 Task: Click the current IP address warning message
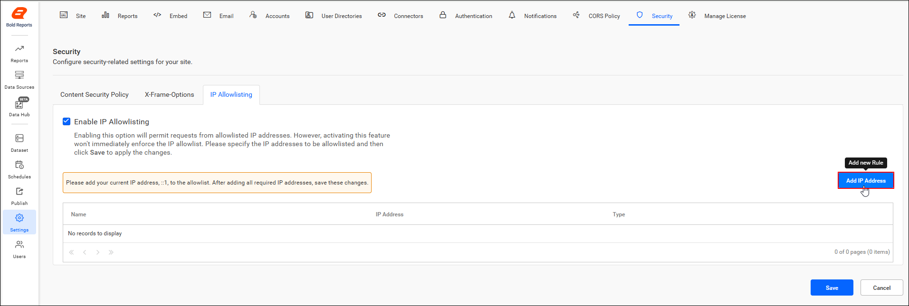pyautogui.click(x=217, y=183)
